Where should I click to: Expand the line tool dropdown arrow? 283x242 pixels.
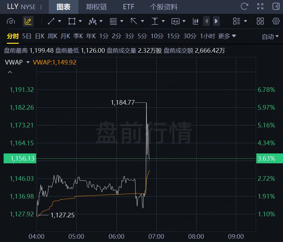pos(59,21)
